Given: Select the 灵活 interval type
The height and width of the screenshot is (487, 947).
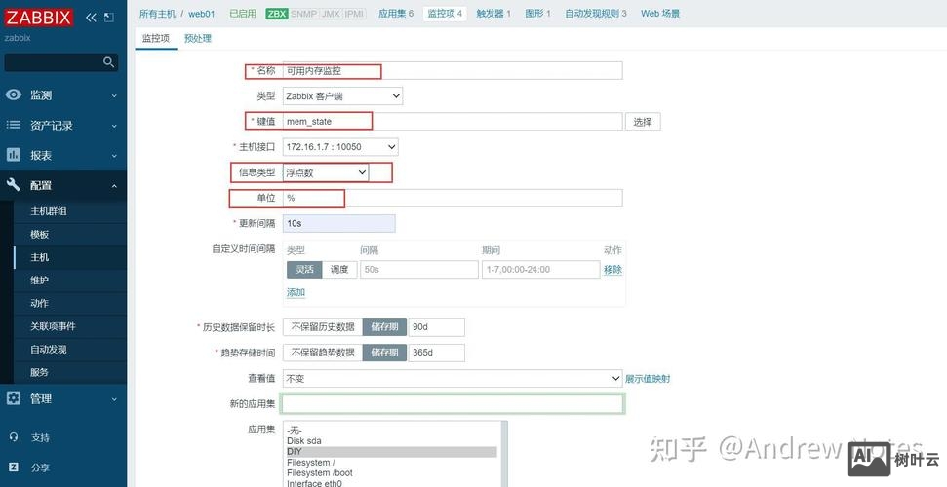Looking at the screenshot, I should point(304,269).
